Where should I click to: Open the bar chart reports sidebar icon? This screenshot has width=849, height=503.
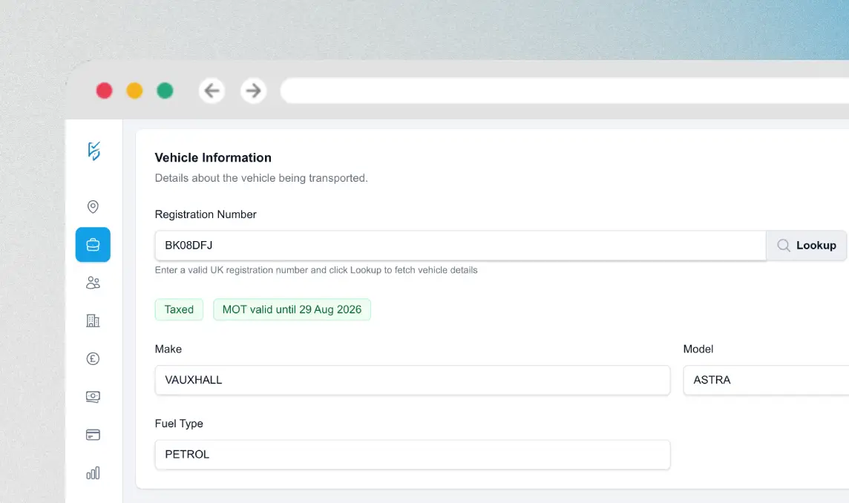93,473
